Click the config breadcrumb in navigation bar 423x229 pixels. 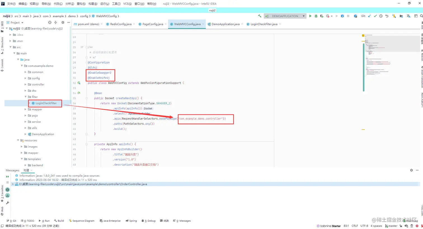[x=84, y=16]
